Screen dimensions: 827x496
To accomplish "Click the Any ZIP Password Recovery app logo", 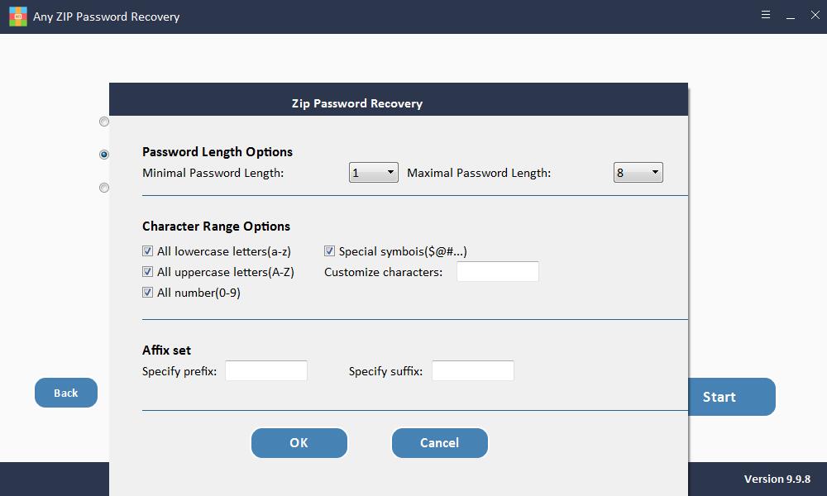I will [x=18, y=17].
